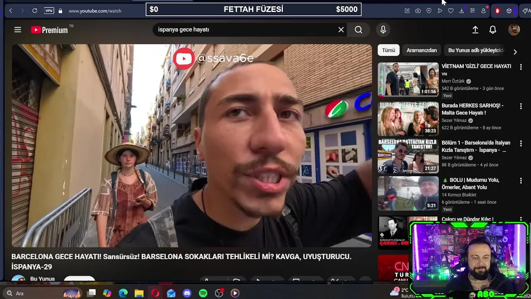Select the 'Aramanızdan' filter chip
The width and height of the screenshot is (531, 299).
[x=421, y=50]
